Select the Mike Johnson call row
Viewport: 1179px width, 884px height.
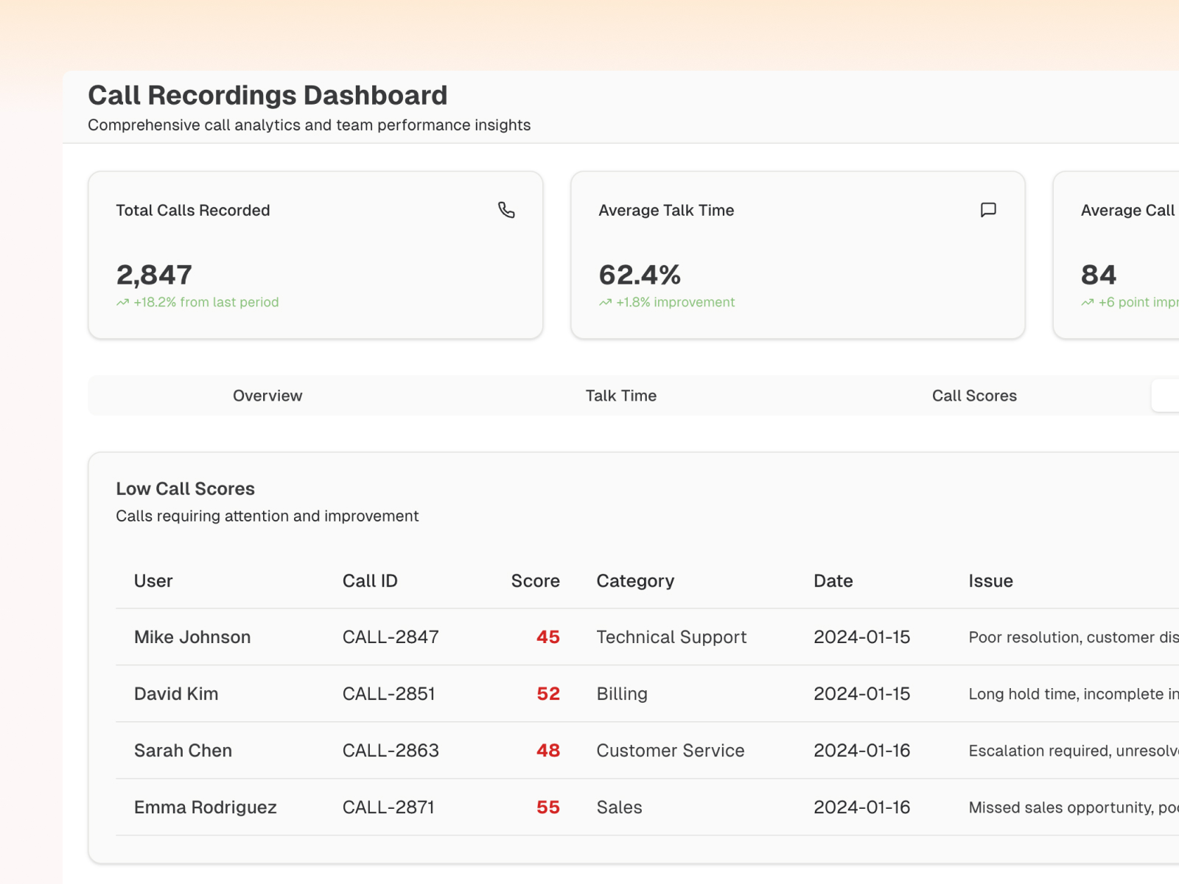click(647, 636)
